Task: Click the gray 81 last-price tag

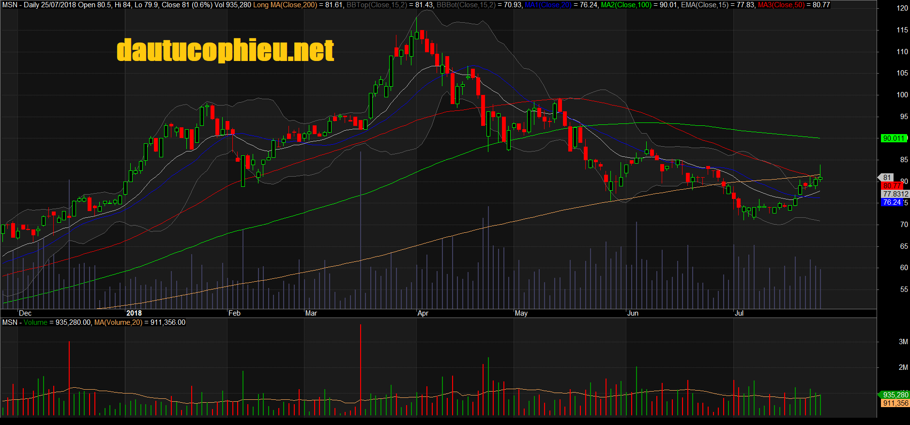Action: point(887,178)
